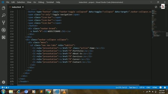Click the closing header tag on line 175

23,81
